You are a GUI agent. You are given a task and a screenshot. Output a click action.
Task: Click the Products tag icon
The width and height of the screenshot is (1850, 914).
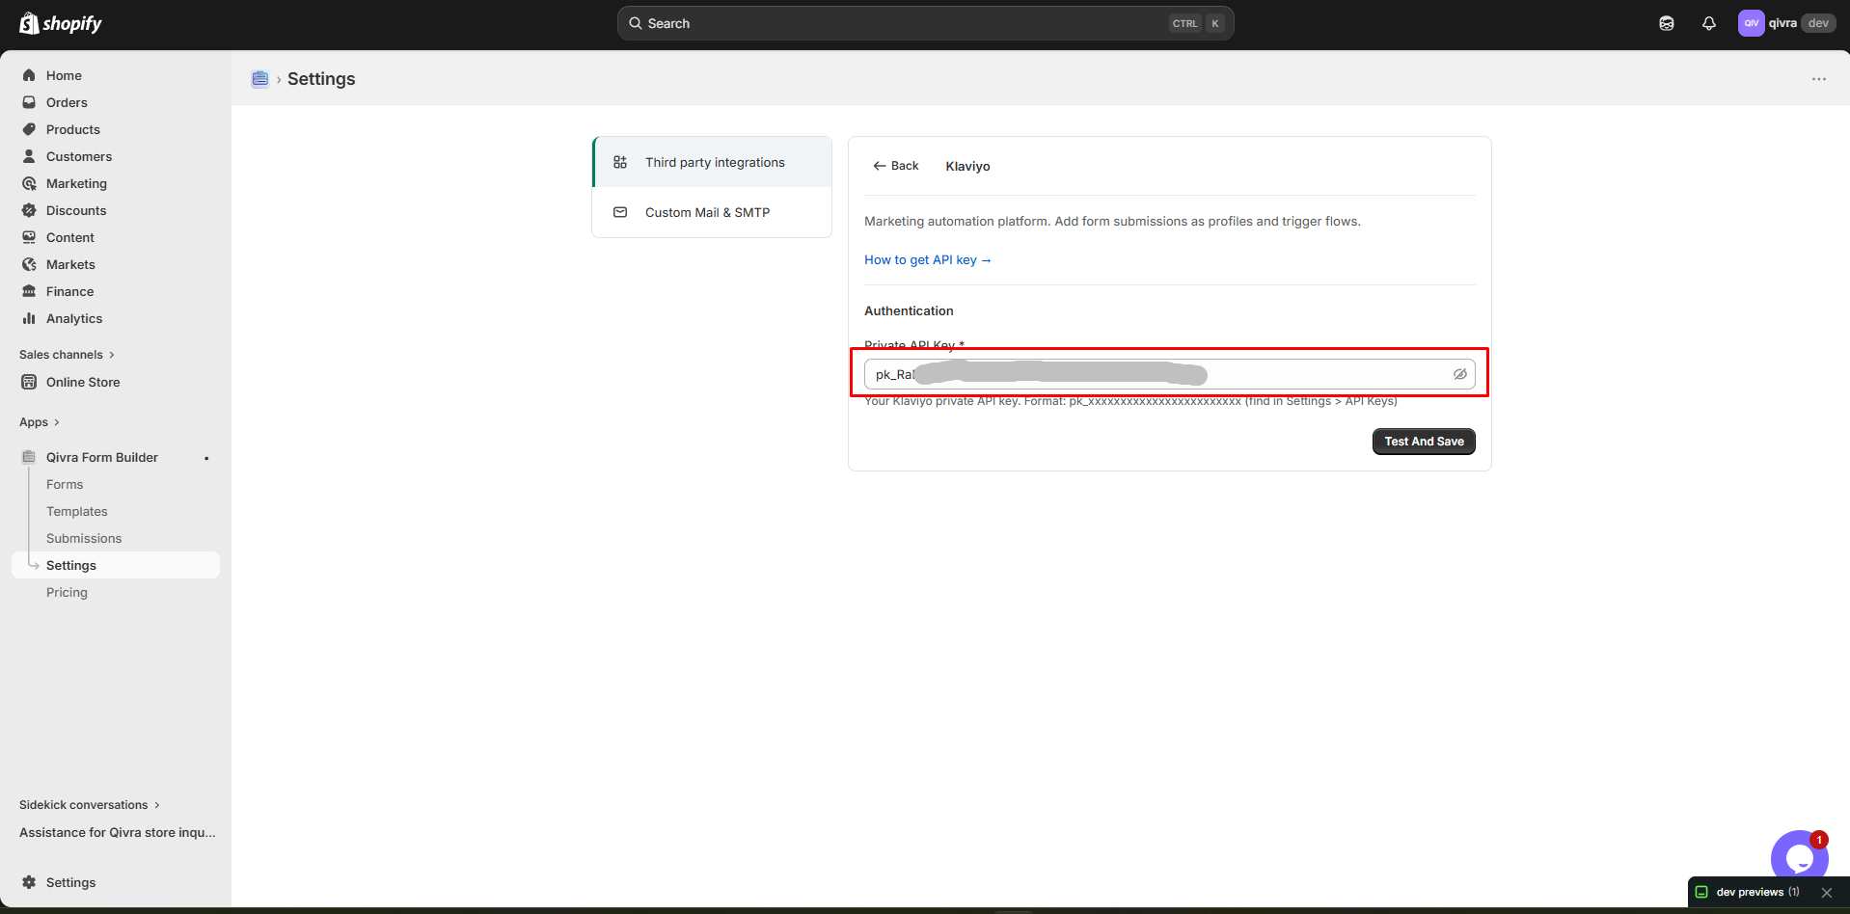tap(29, 129)
